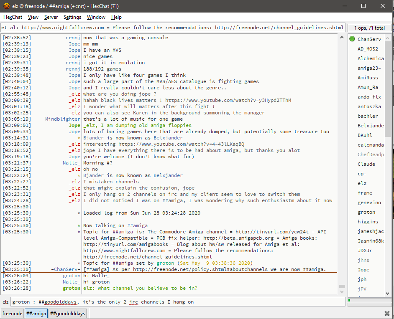Switch to the ##goodolddays tab
Image resolution: width=394 pixels, height=319 pixels.
68,314
